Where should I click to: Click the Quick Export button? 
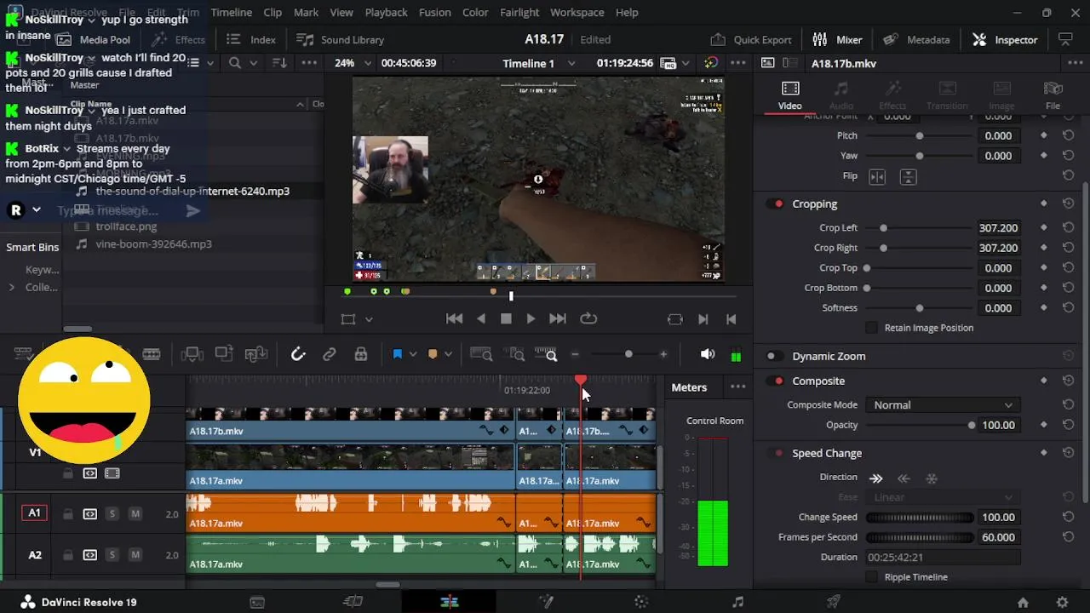click(751, 39)
